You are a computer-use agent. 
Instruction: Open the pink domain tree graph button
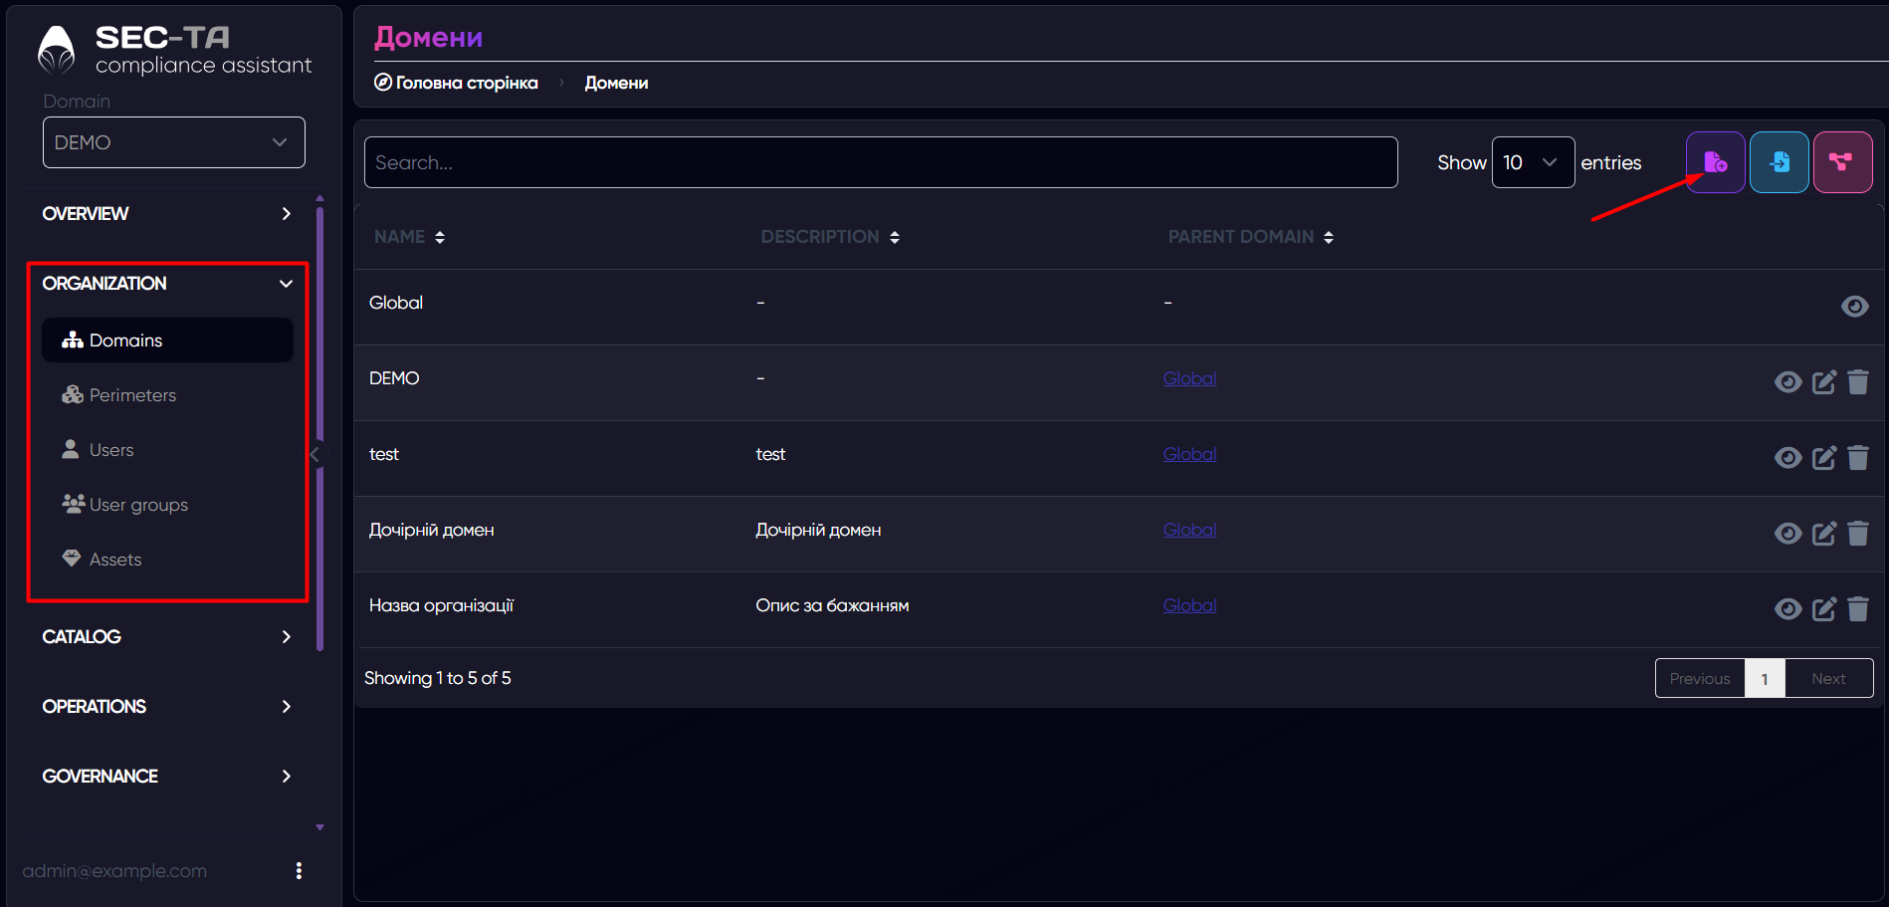[x=1842, y=162]
